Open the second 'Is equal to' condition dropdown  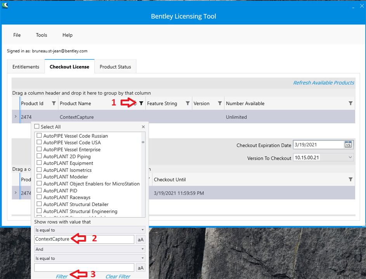click(x=90, y=258)
